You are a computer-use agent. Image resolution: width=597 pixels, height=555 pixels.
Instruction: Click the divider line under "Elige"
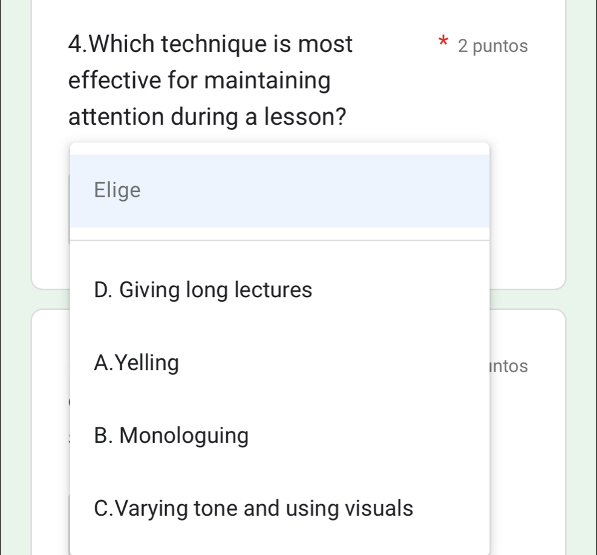tap(279, 238)
